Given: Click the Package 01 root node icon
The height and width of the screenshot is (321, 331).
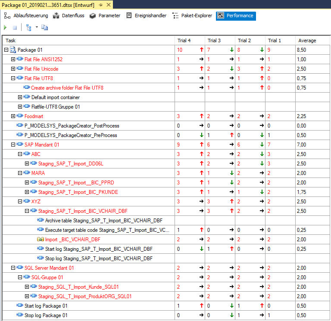Looking at the screenshot, I should 13,50.
